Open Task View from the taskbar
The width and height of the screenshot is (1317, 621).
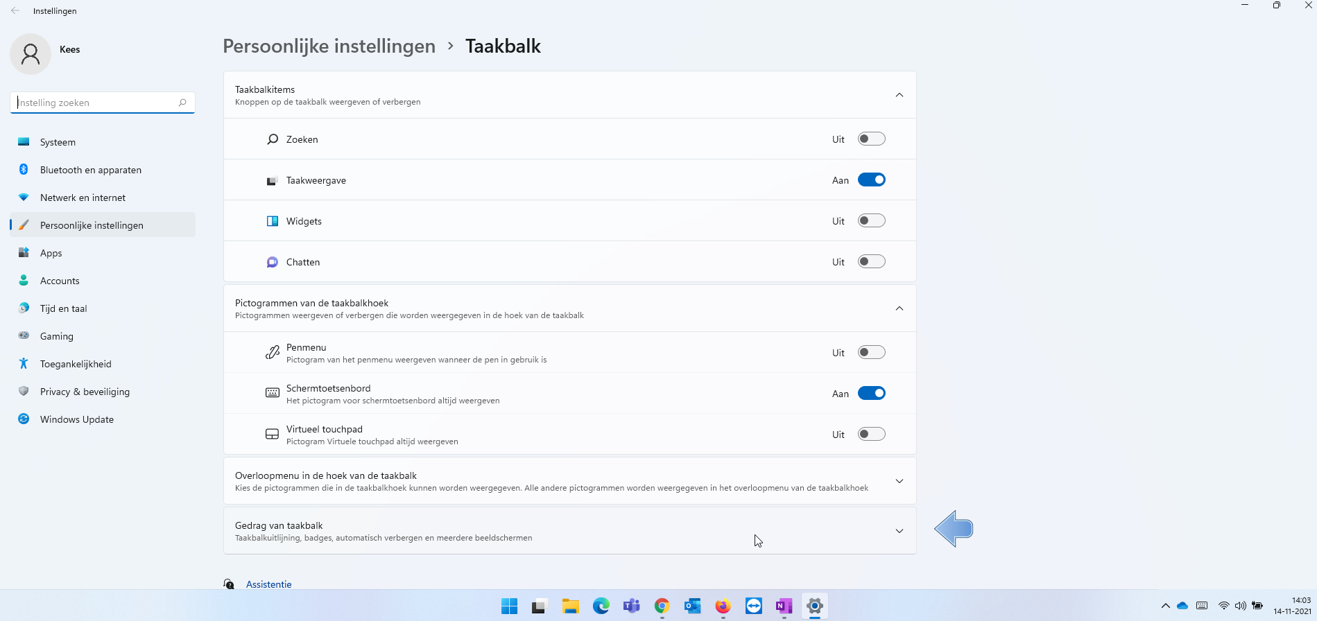pos(540,606)
